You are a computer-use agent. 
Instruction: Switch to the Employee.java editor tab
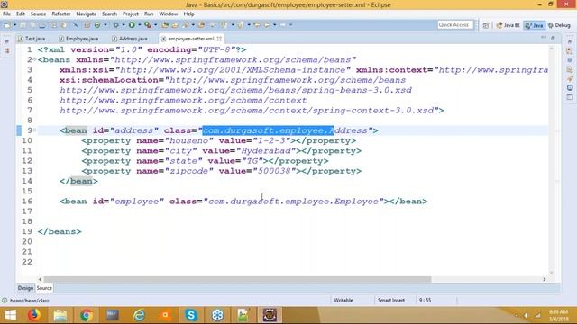[x=78, y=39]
